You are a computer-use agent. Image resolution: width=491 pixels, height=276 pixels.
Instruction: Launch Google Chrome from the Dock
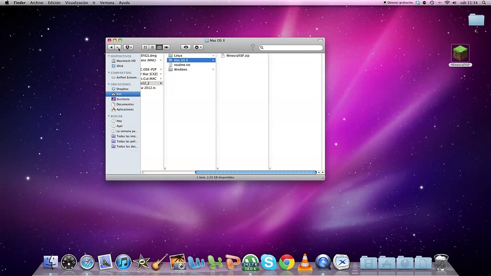click(x=287, y=263)
